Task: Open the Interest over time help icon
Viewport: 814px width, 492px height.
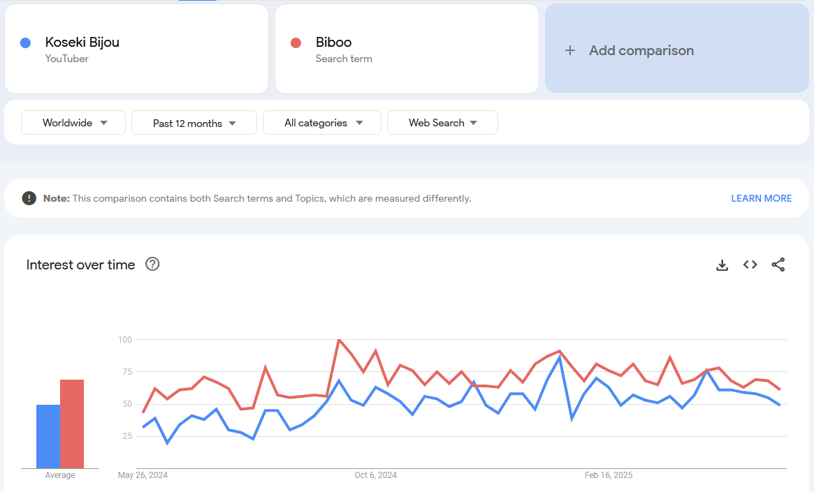Action: (152, 264)
